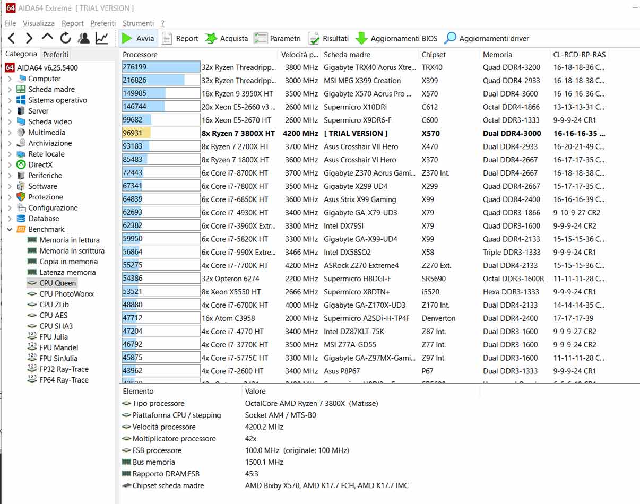Viewport: 640px width, 504px height.
Task: Open the graph chart toolbar icon
Action: coord(101,38)
